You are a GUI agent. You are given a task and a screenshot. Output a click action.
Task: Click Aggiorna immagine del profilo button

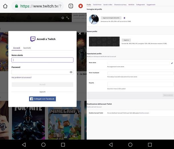pyautogui.click(x=111, y=18)
